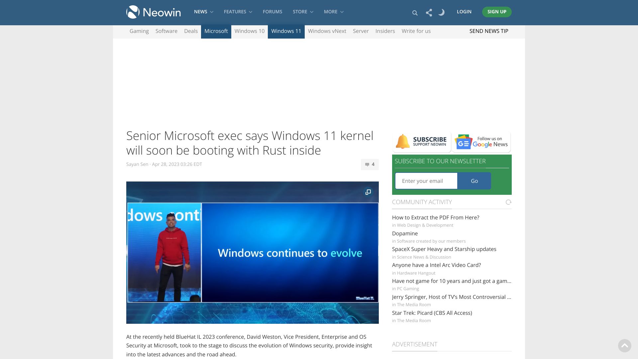The height and width of the screenshot is (359, 638).
Task: Select the Microsoft category tab
Action: pyautogui.click(x=216, y=31)
